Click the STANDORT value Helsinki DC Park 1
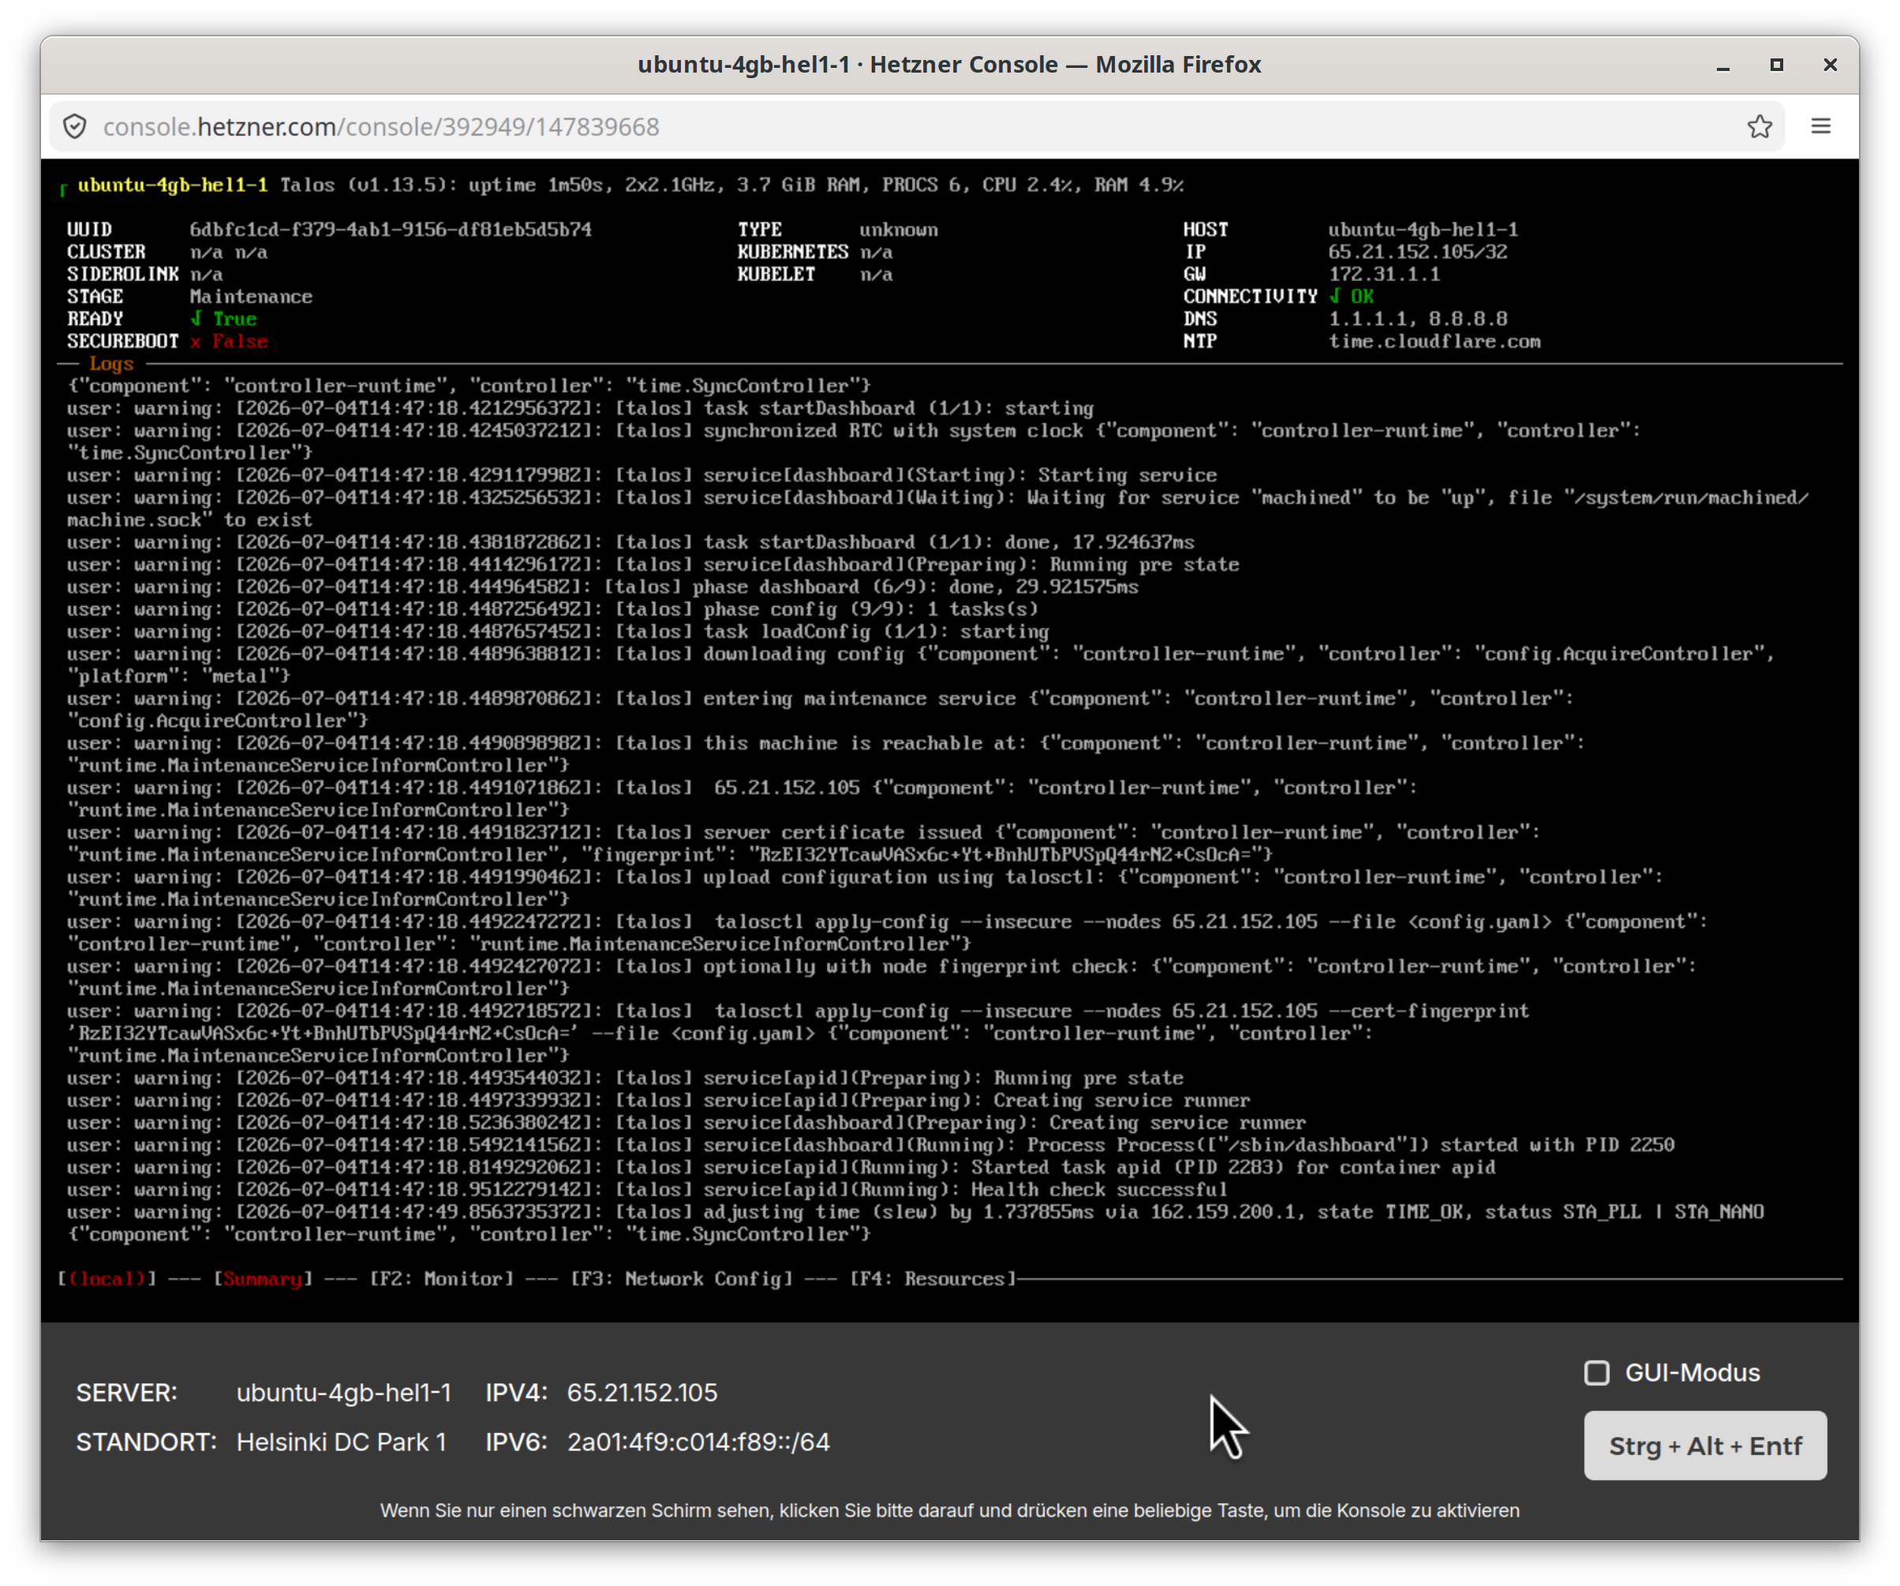This screenshot has width=1900, height=1586. coord(341,1442)
